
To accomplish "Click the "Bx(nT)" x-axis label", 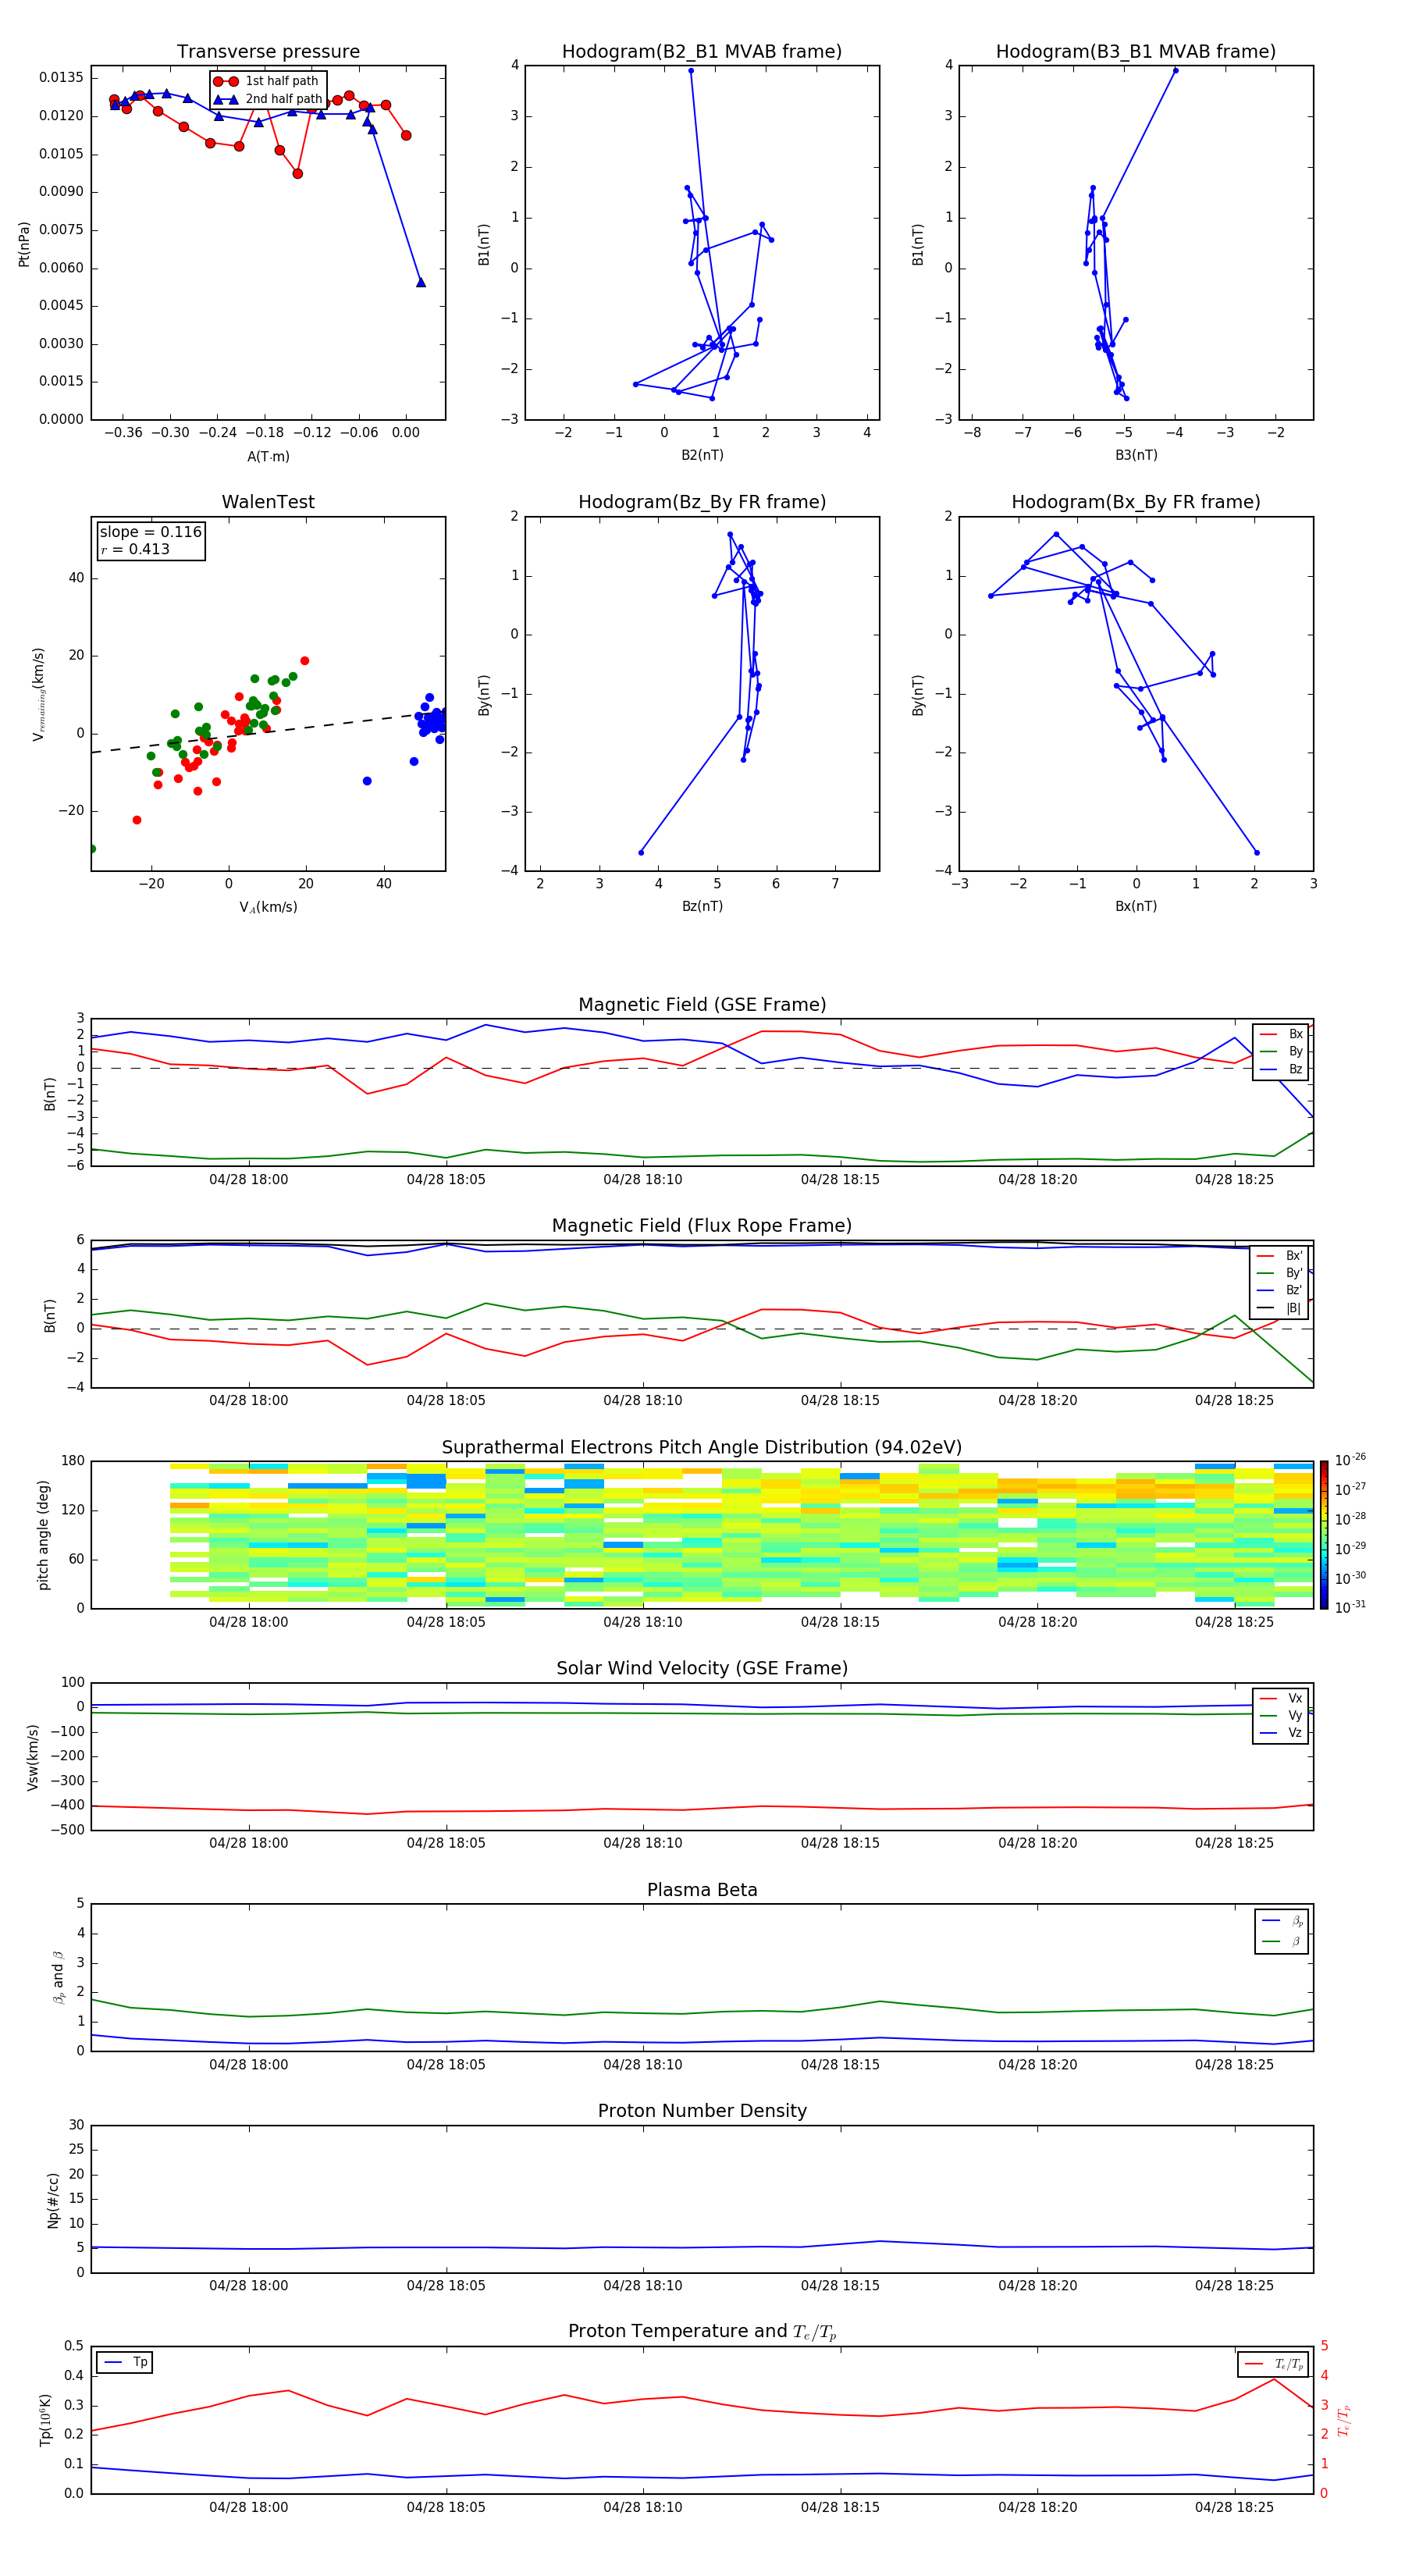I will click(1136, 906).
